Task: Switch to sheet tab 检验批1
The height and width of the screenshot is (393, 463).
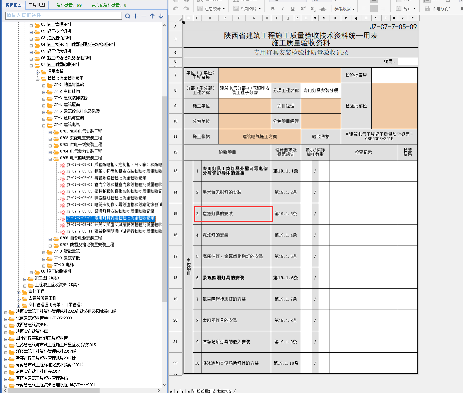Action: (204, 391)
